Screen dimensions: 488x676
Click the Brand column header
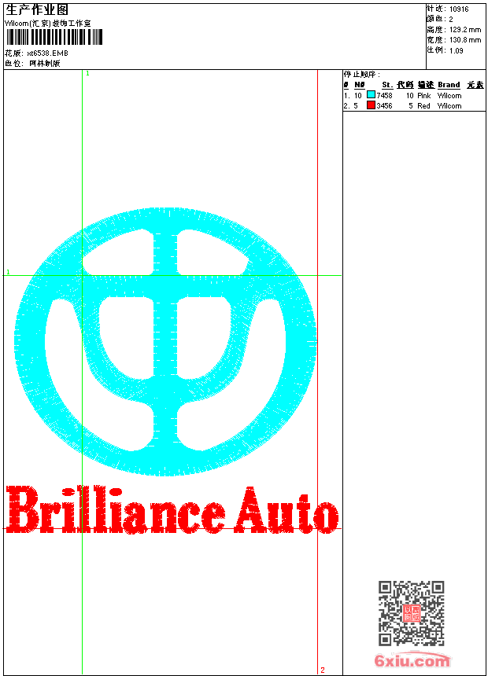[x=449, y=85]
